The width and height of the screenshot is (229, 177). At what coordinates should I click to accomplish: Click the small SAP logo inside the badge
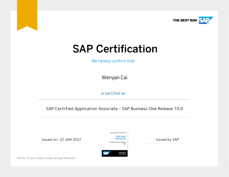point(107,153)
